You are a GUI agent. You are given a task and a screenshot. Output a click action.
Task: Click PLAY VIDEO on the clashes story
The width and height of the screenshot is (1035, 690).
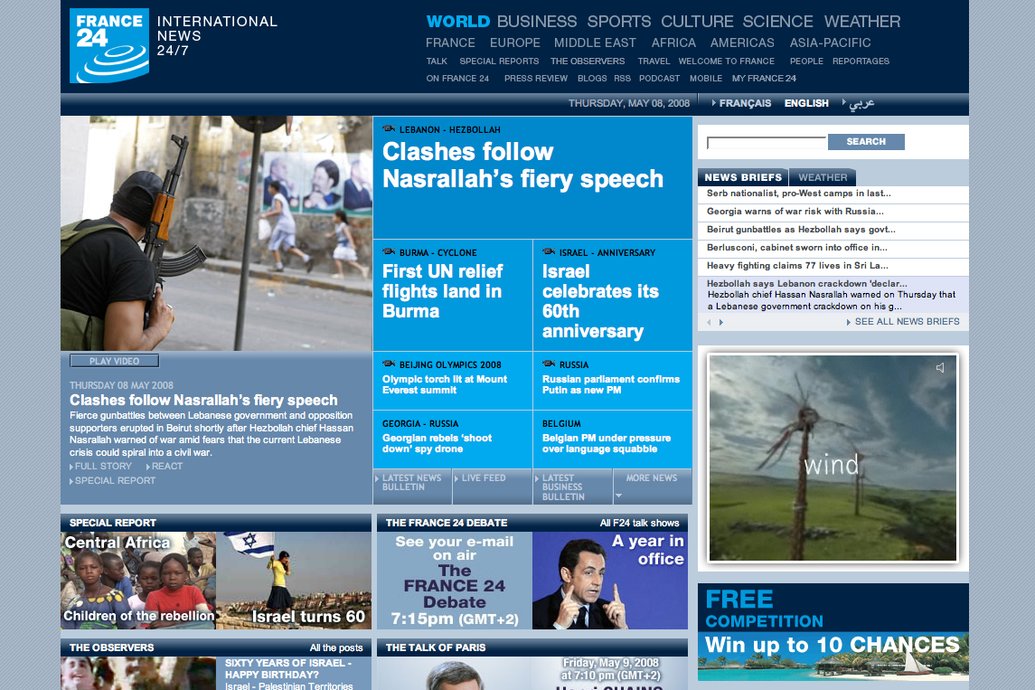[114, 360]
